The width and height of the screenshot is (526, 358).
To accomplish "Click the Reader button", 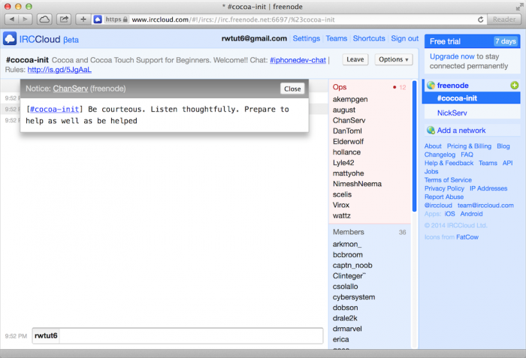I will click(504, 20).
